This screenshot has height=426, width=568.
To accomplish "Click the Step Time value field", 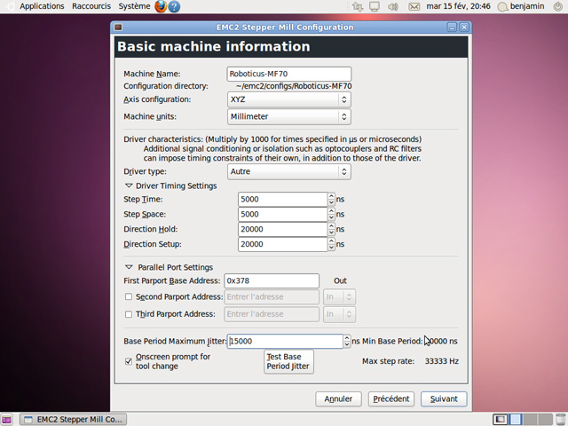I will [283, 199].
